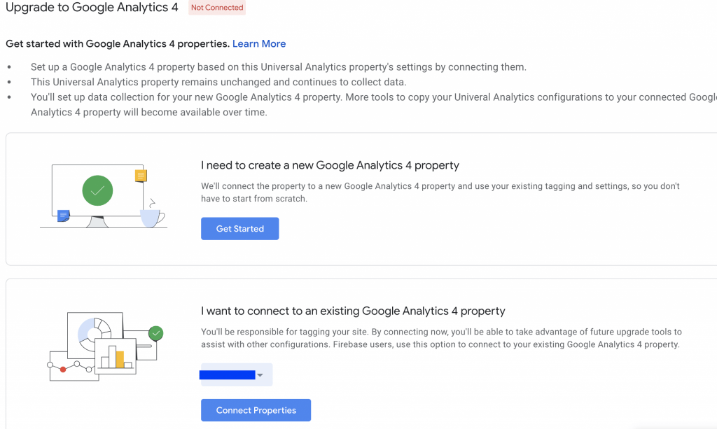Viewport: 717px width, 429px height.
Task: Click the small green check badge on charts
Action: tap(156, 333)
